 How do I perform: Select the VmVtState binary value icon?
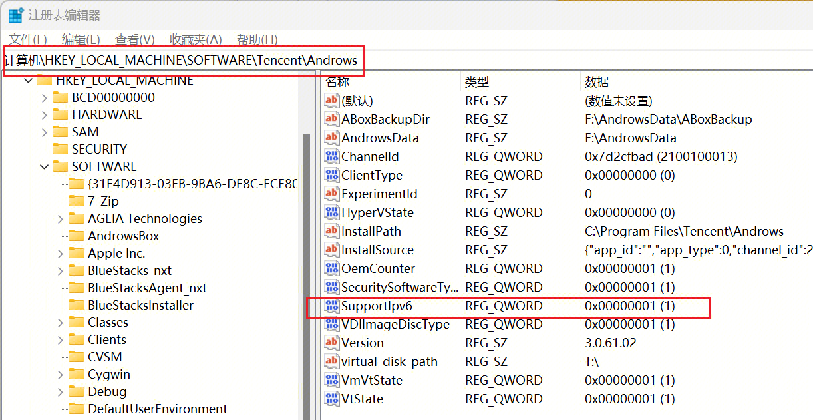point(331,380)
